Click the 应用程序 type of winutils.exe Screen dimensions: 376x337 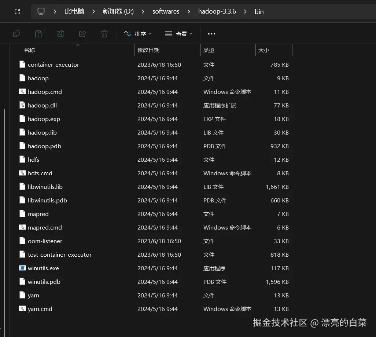click(x=214, y=268)
